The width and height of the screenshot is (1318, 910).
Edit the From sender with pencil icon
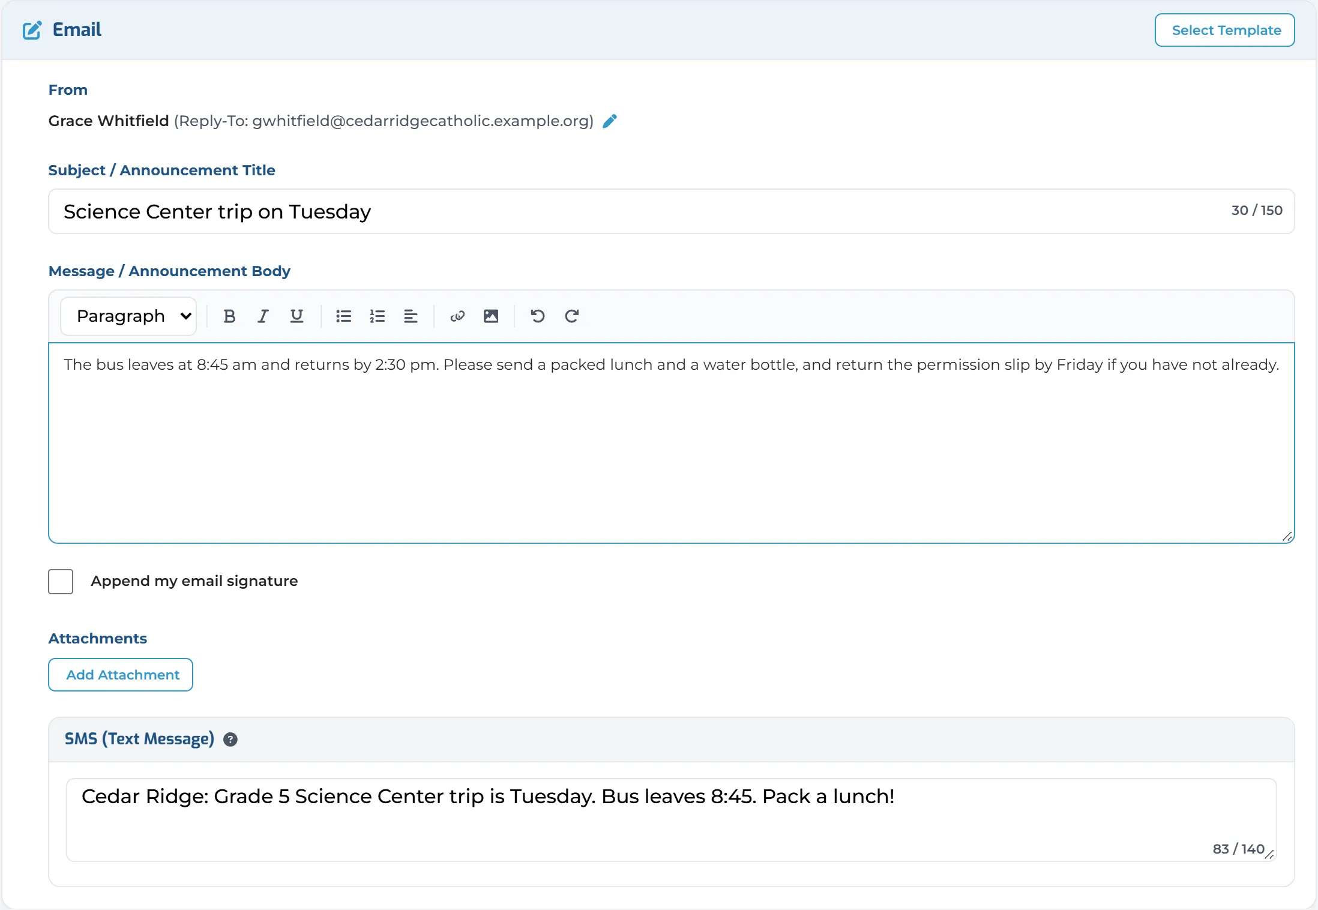[x=610, y=121]
